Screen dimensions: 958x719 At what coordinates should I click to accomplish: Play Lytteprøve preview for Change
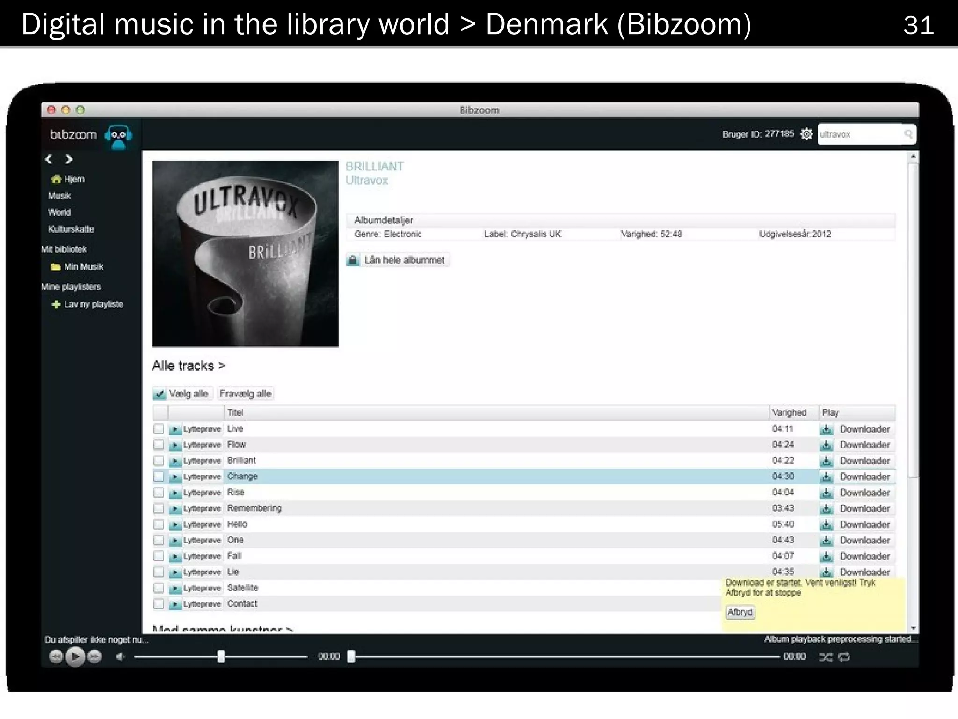175,477
